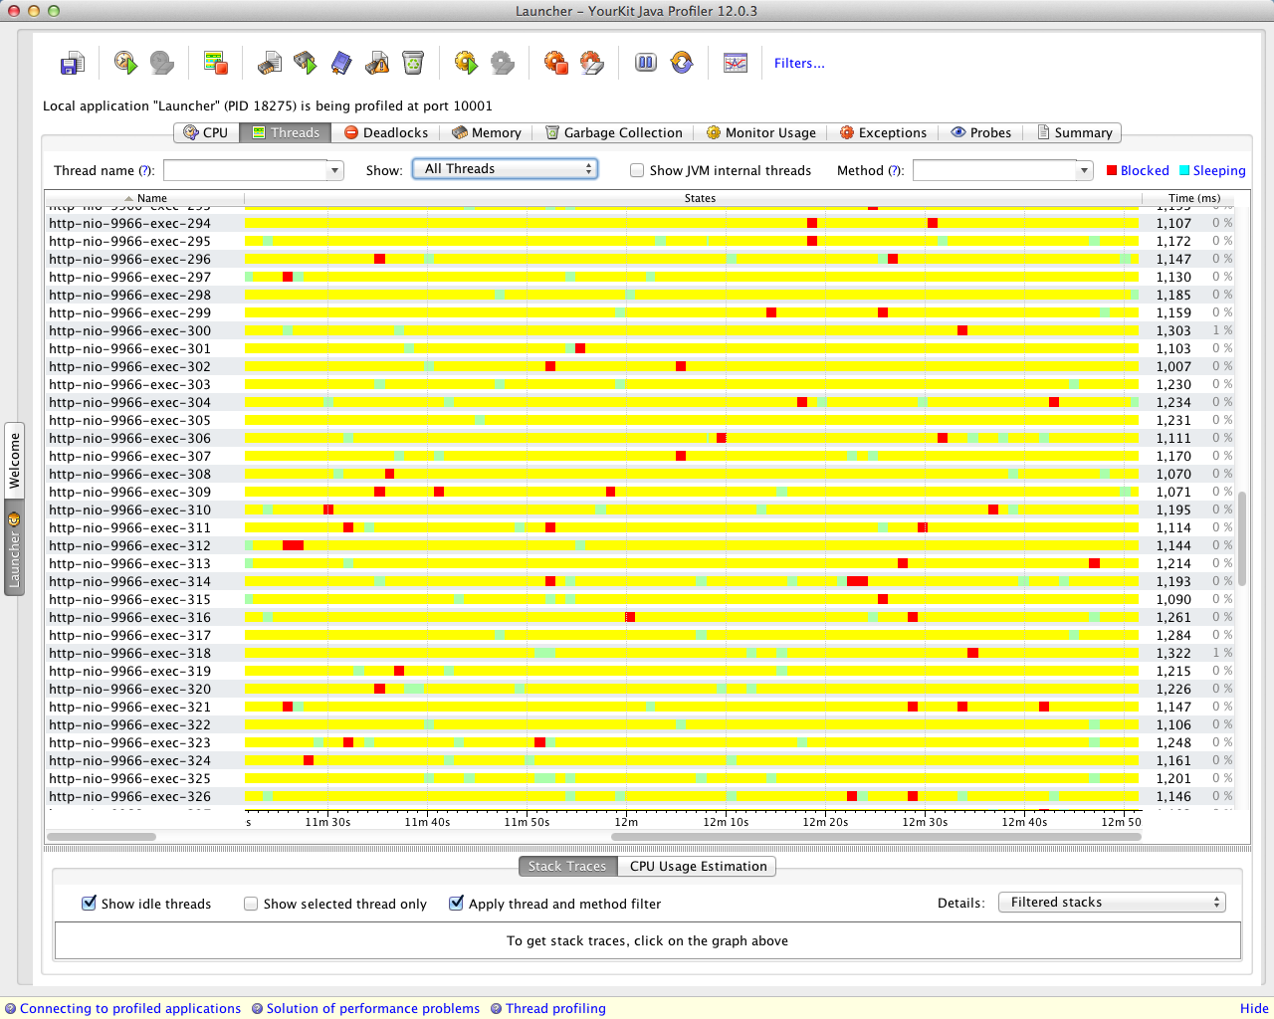This screenshot has height=1019, width=1274.
Task: Click the circular refresh arrows toolbar icon
Action: (682, 63)
